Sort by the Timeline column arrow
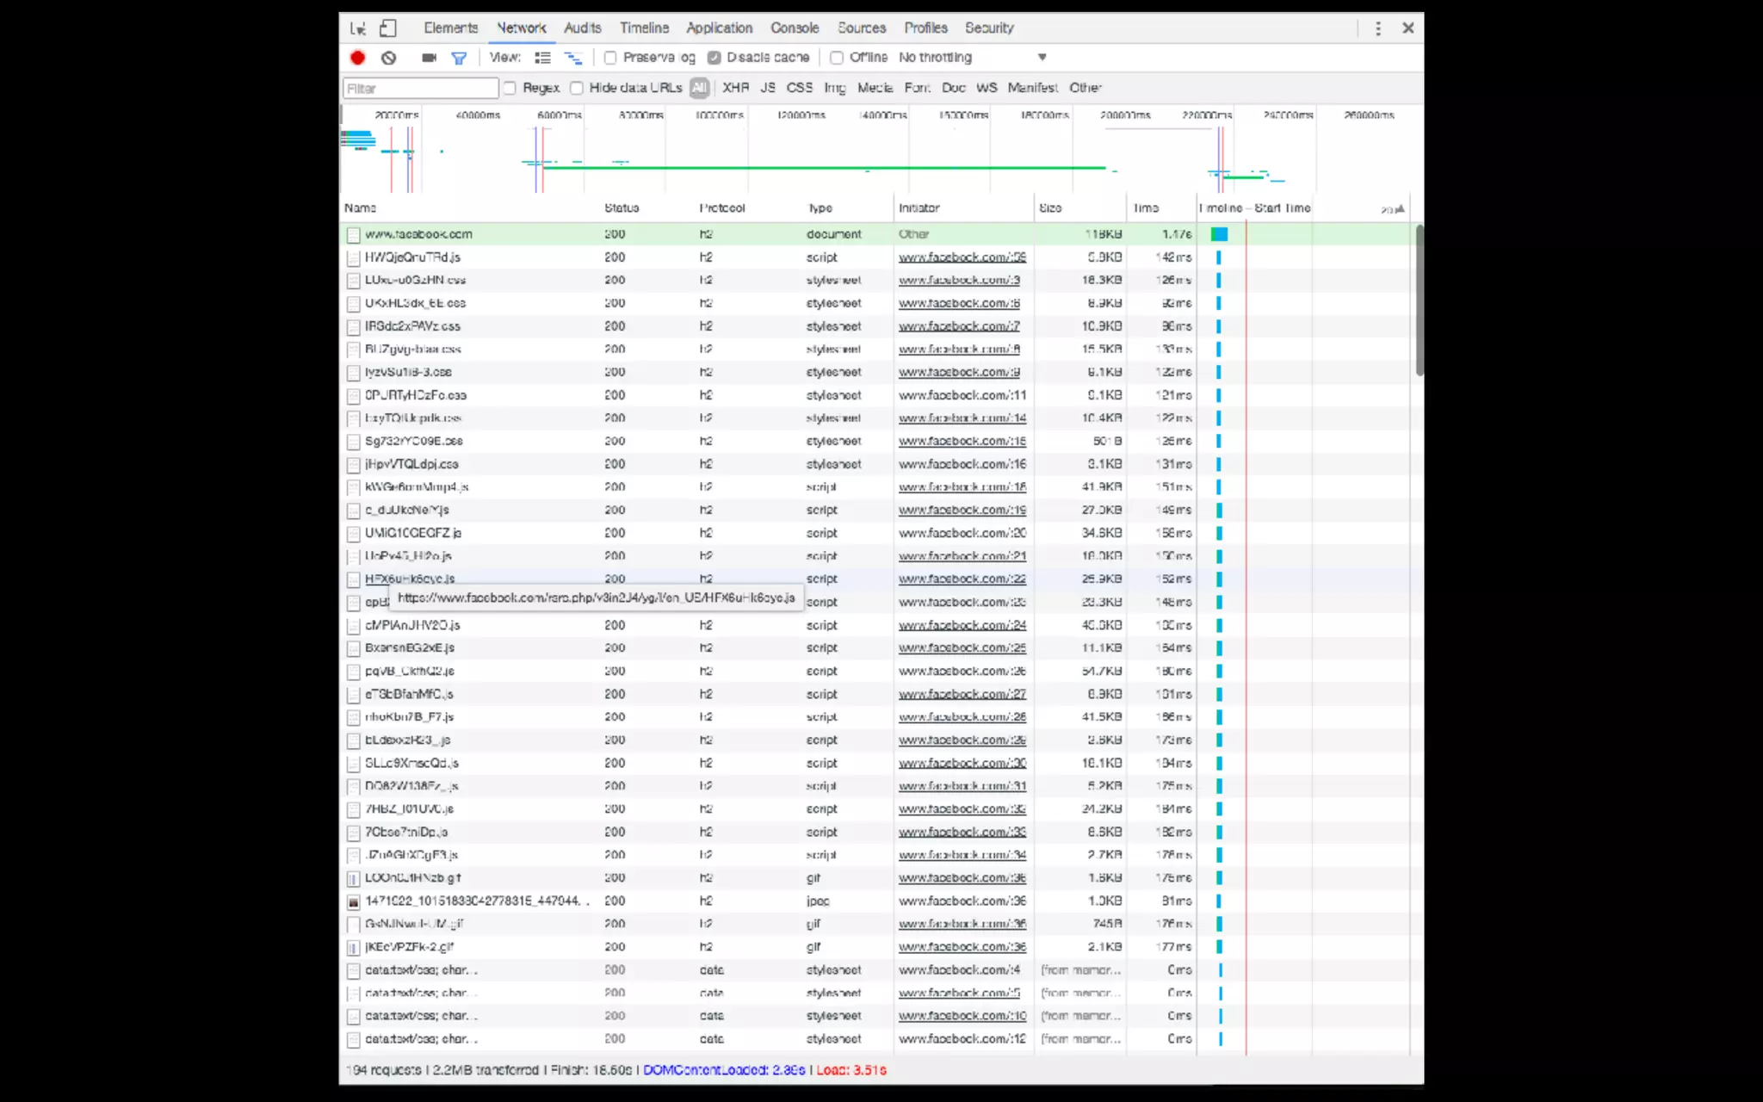This screenshot has height=1102, width=1763. pos(1400,208)
